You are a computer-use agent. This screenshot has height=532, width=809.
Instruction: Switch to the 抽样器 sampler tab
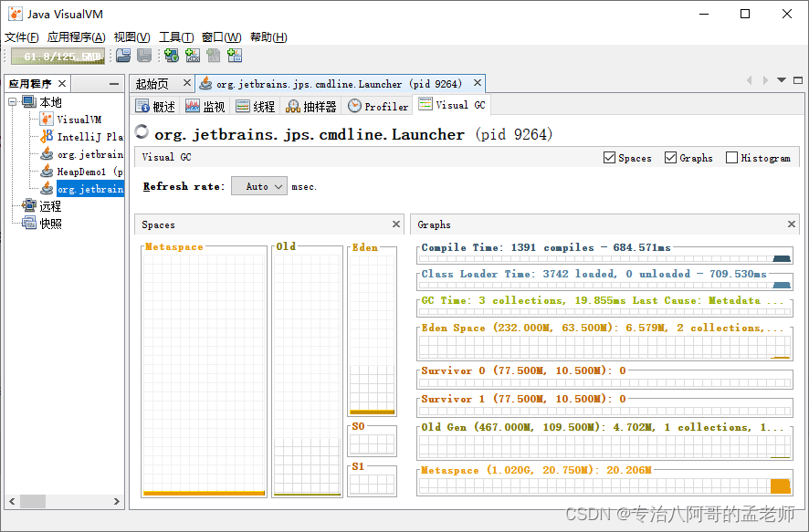(x=311, y=106)
